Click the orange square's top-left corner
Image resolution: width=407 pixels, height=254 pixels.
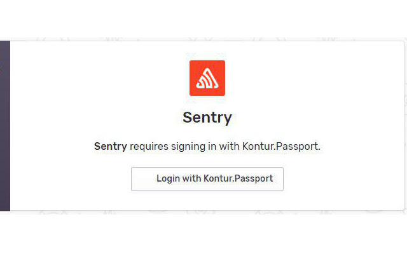pyautogui.click(x=191, y=62)
